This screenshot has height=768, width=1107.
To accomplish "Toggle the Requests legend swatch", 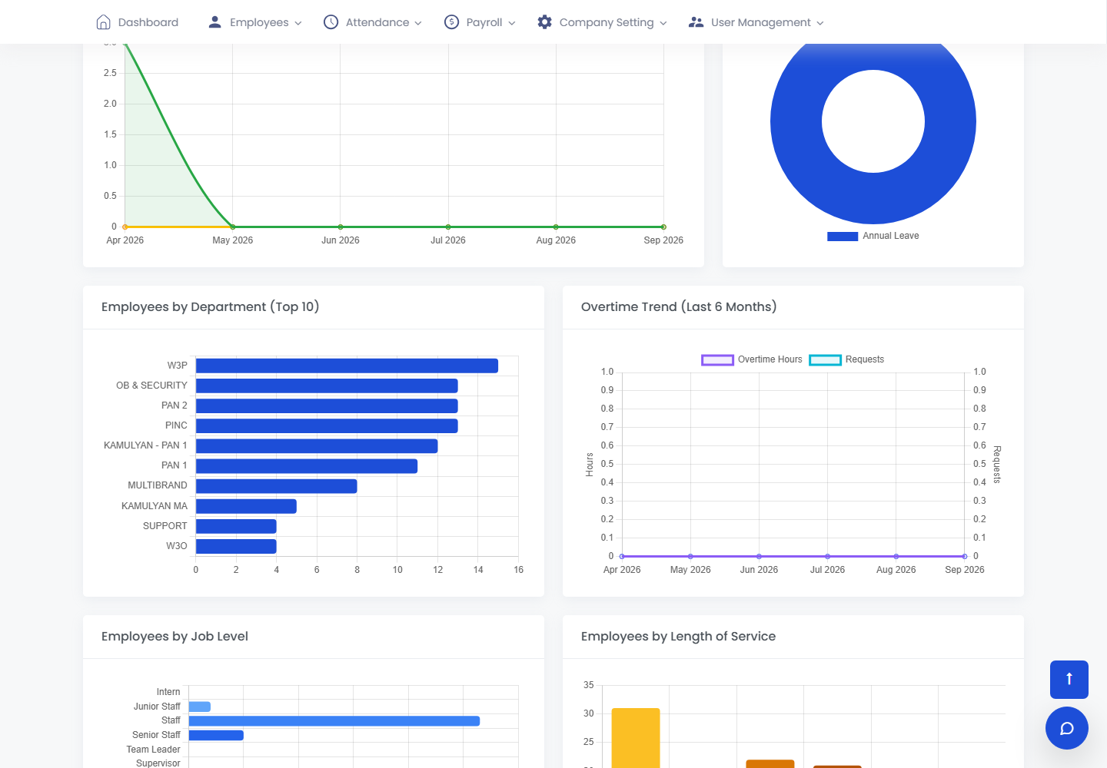I will pos(825,360).
